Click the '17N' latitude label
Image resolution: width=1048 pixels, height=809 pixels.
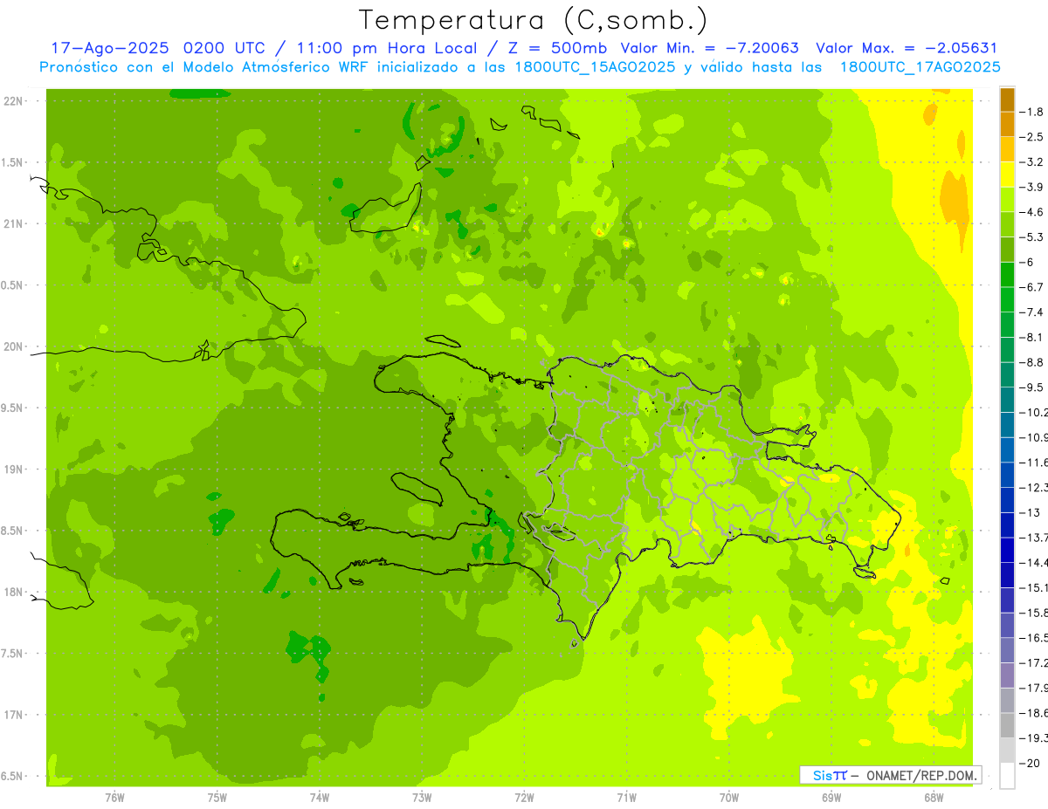pyautogui.click(x=14, y=715)
